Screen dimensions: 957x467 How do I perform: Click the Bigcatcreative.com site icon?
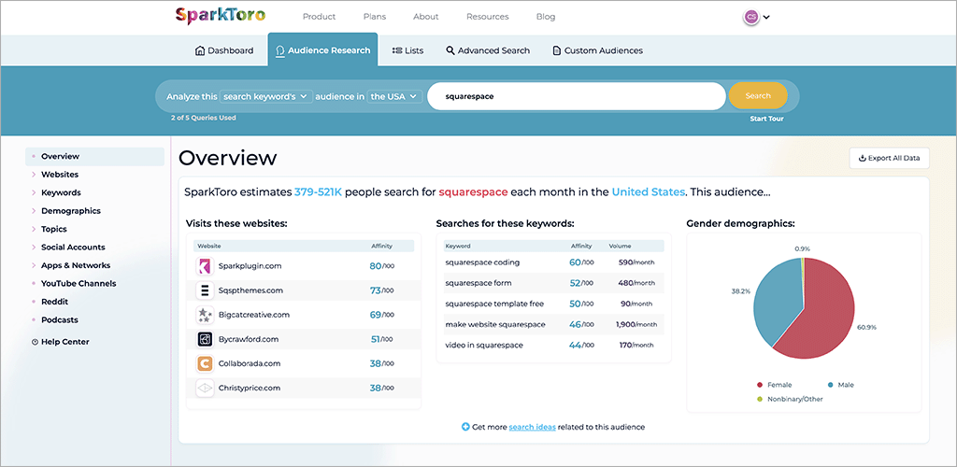205,315
